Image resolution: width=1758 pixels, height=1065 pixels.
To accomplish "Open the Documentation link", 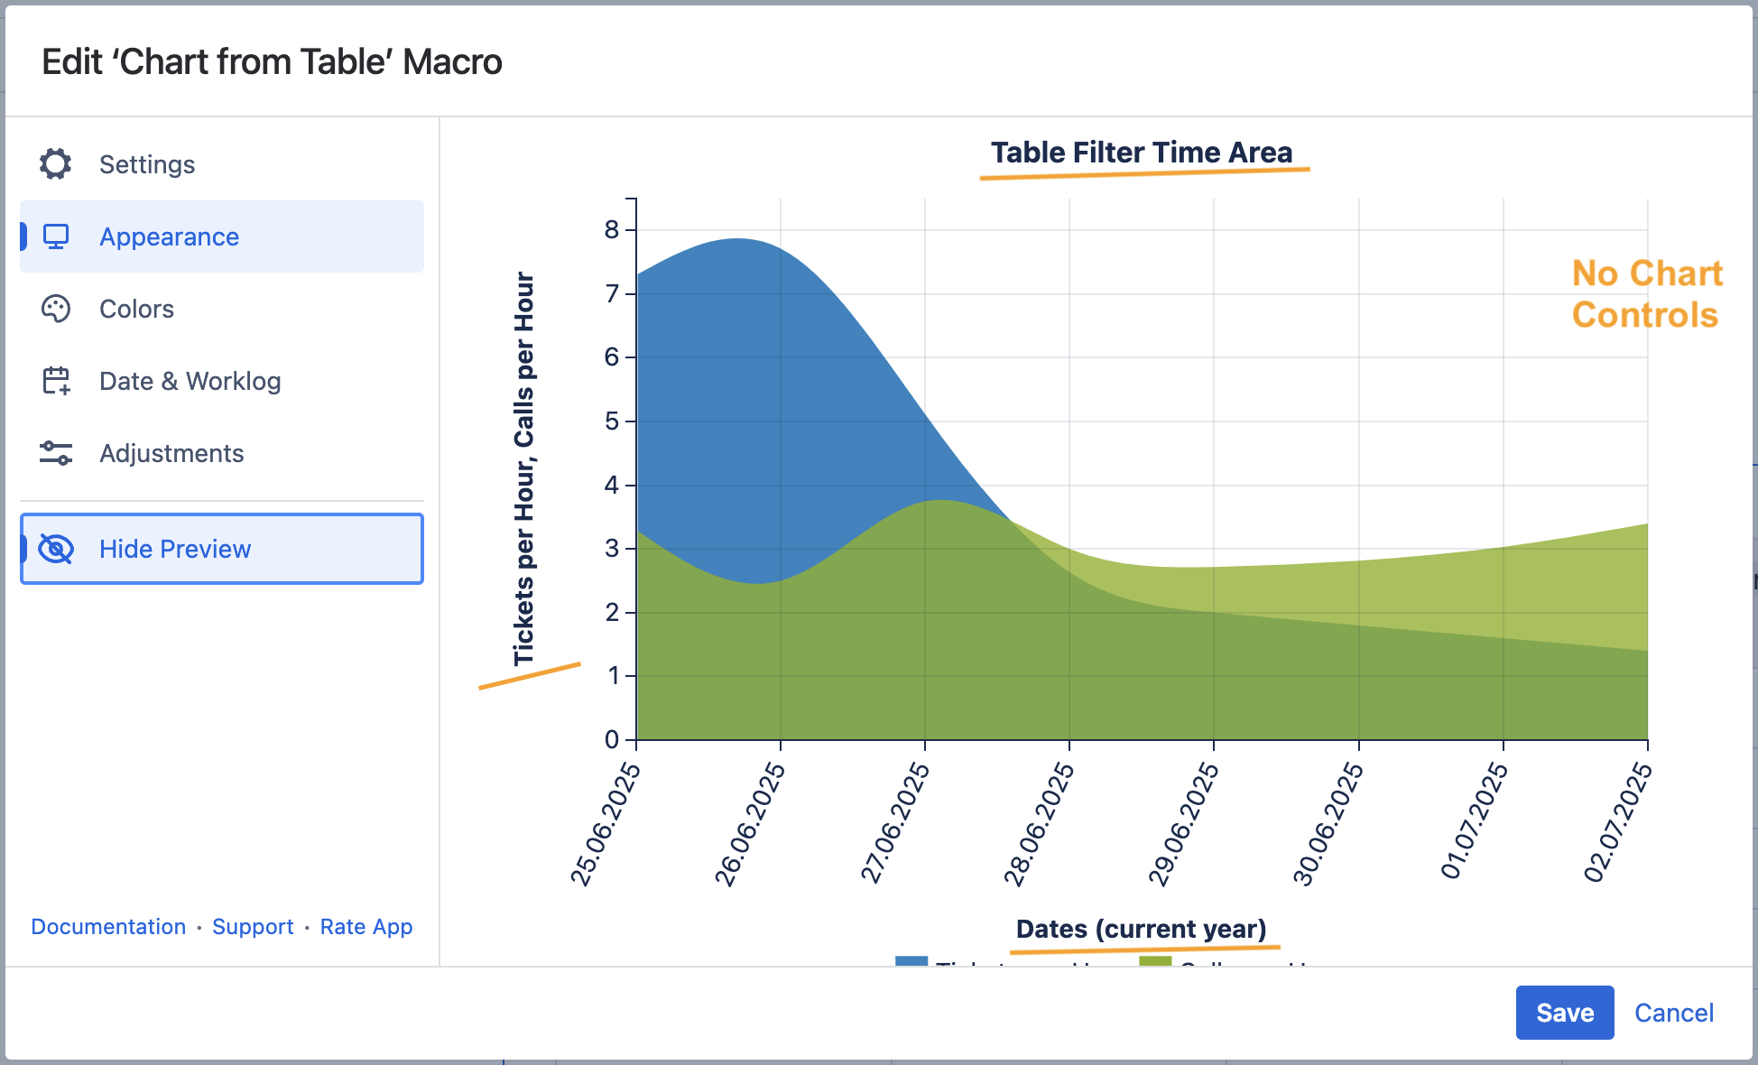I will click(108, 927).
